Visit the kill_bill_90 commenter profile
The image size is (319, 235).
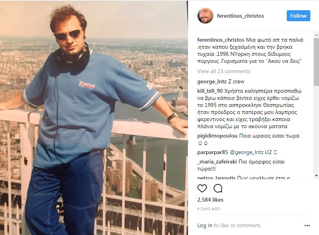[210, 91]
